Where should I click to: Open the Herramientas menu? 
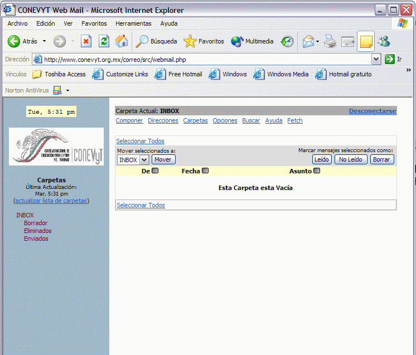[x=133, y=23]
